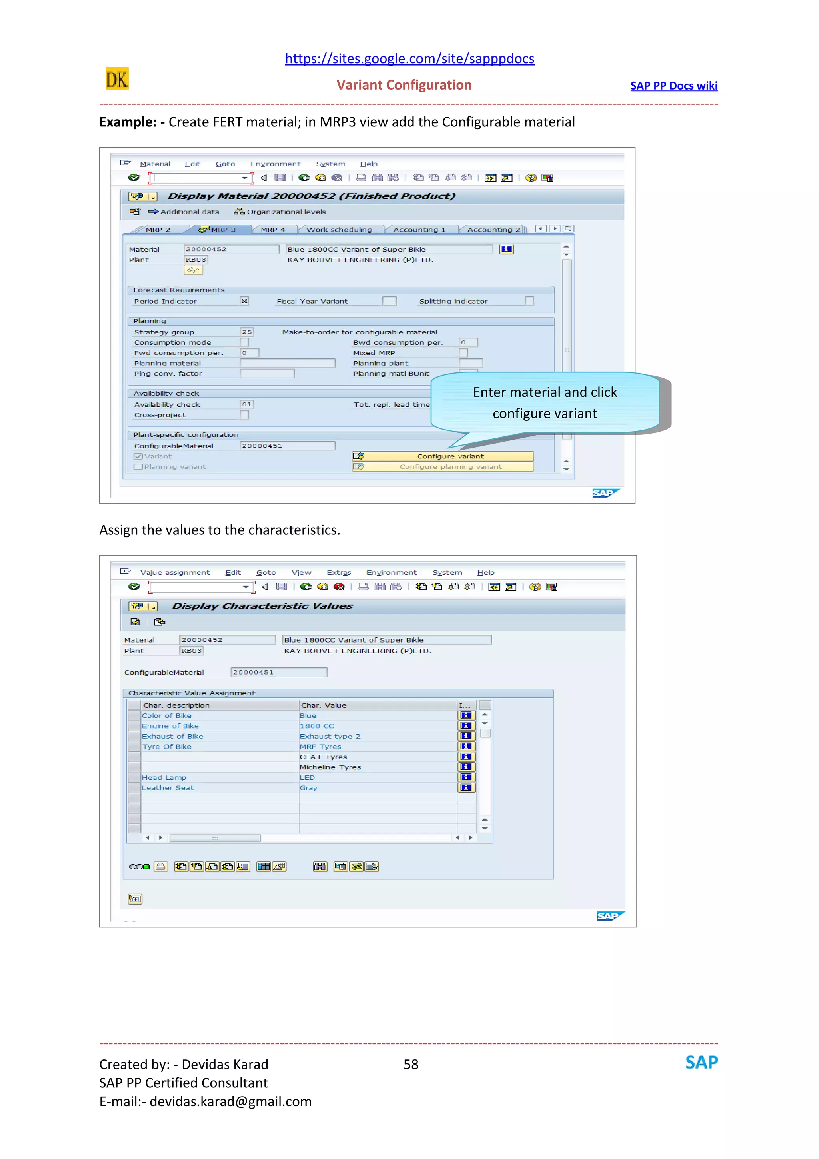Click Customize local layout icon in Display Material toolbar
The width and height of the screenshot is (819, 1159).
pos(547,178)
